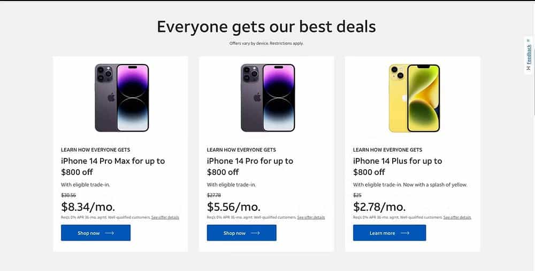
Task: Click the plus icon below the Feedback label
Action: (529, 68)
